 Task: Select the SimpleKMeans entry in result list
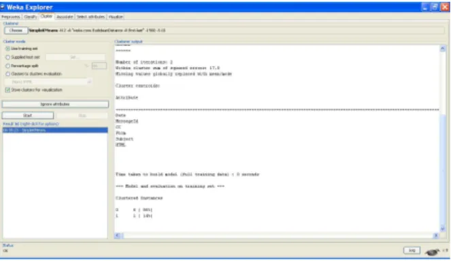pos(55,130)
